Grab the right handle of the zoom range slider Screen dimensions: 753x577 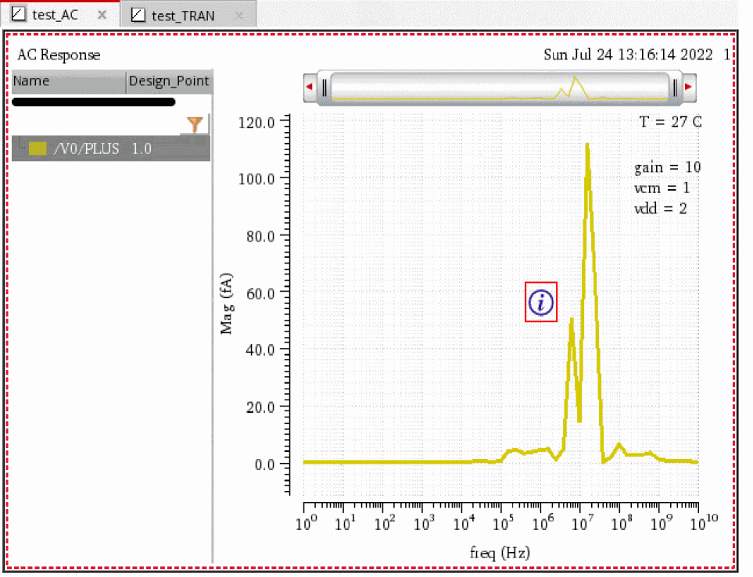pos(676,88)
